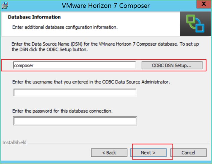Viewport: 212px width, 164px height.
Task: Click the Database Information heading
Action: (34, 17)
